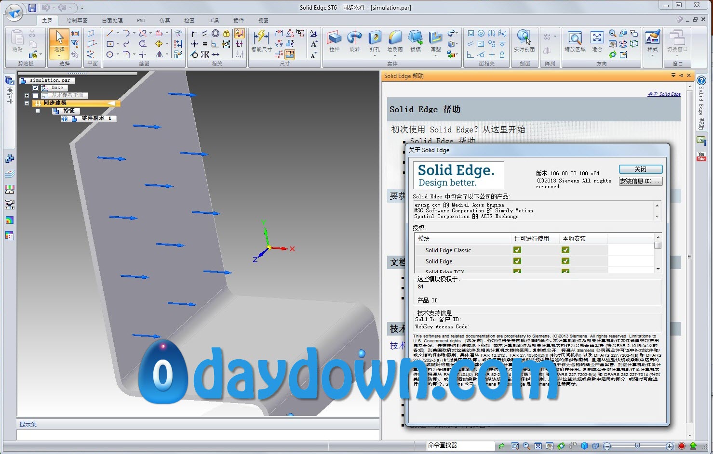Click the YouTube icon on right sidebar
This screenshot has width=713, height=454.
701,156
